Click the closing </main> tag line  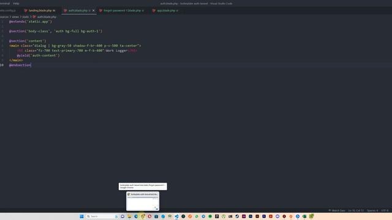[16, 61]
